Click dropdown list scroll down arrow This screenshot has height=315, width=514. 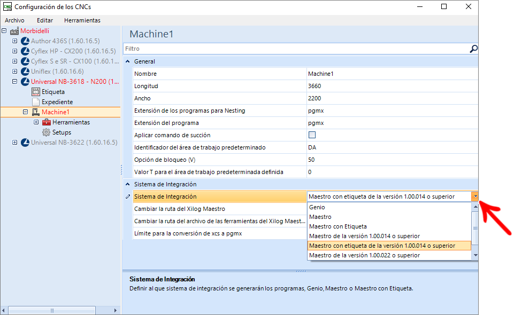475,255
